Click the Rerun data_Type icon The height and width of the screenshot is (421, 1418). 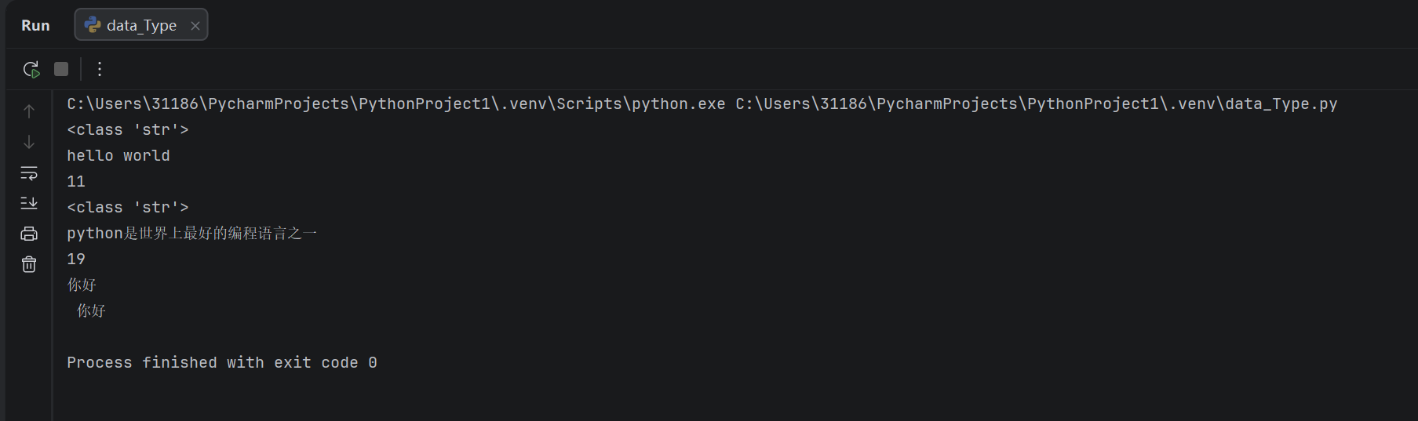(x=31, y=69)
